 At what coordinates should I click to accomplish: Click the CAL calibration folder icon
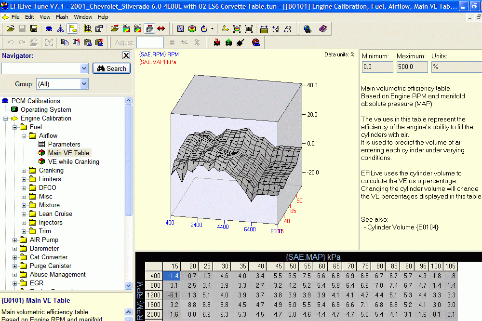pos(126,29)
